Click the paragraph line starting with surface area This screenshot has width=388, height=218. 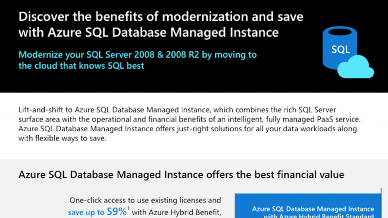click(190, 119)
